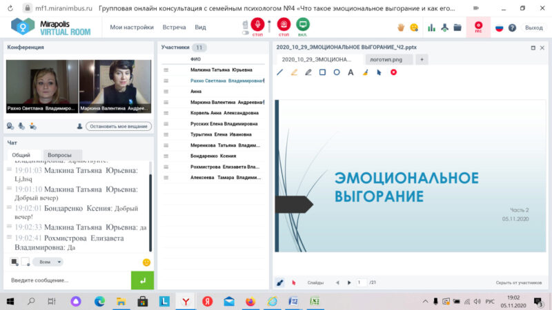Select the line drawing tool

click(280, 72)
